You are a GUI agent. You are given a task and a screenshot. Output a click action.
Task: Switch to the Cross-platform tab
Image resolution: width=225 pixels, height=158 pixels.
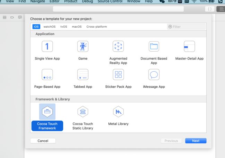click(97, 27)
